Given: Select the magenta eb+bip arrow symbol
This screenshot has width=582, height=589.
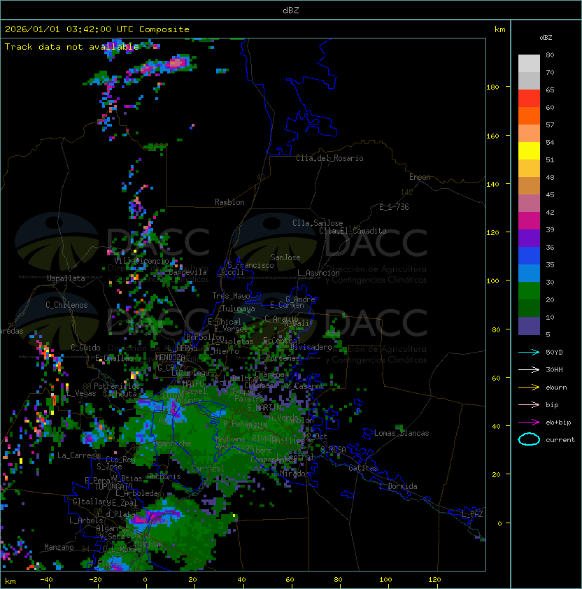Looking at the screenshot, I should [x=529, y=423].
